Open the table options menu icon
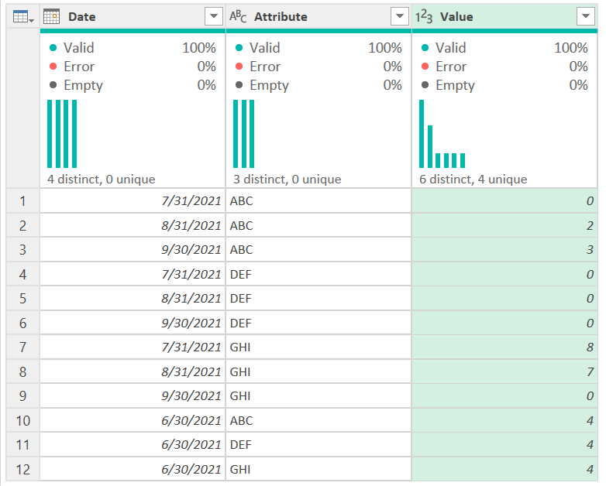The image size is (606, 486). coord(22,16)
